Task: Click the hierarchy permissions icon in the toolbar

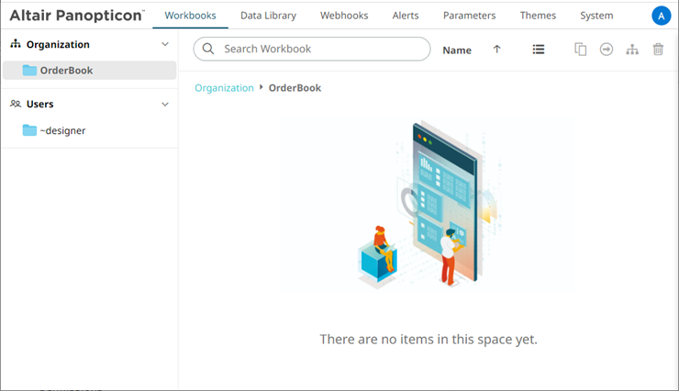Action: pyautogui.click(x=632, y=50)
